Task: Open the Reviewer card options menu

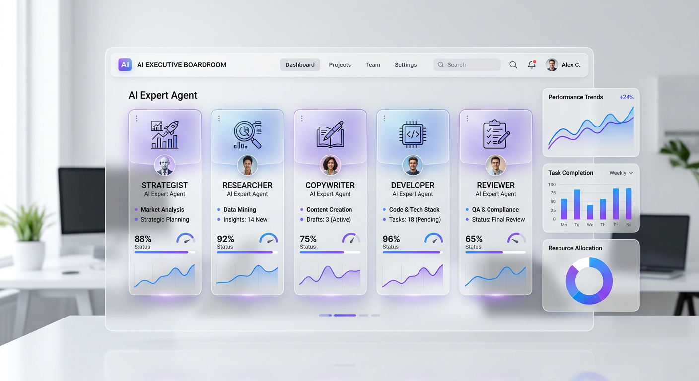Action: point(467,119)
